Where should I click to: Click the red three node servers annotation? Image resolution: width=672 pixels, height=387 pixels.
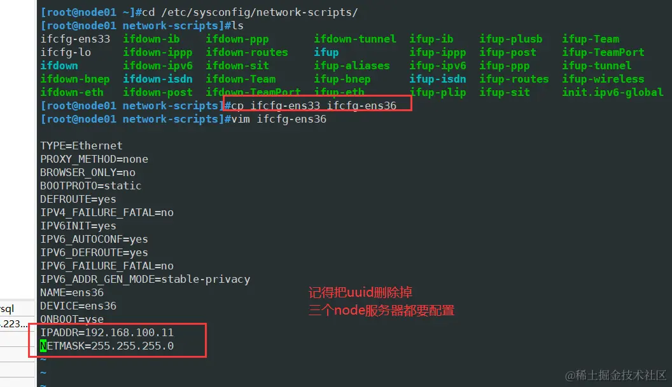point(381,310)
